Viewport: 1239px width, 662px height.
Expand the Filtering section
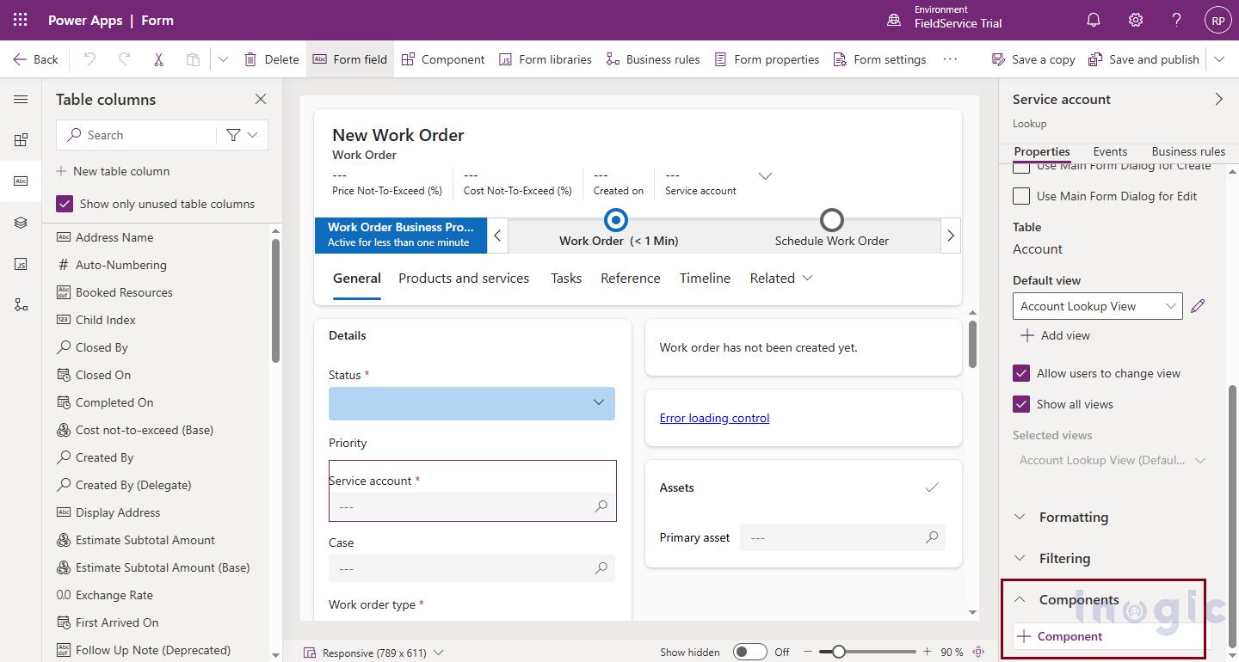point(1052,558)
